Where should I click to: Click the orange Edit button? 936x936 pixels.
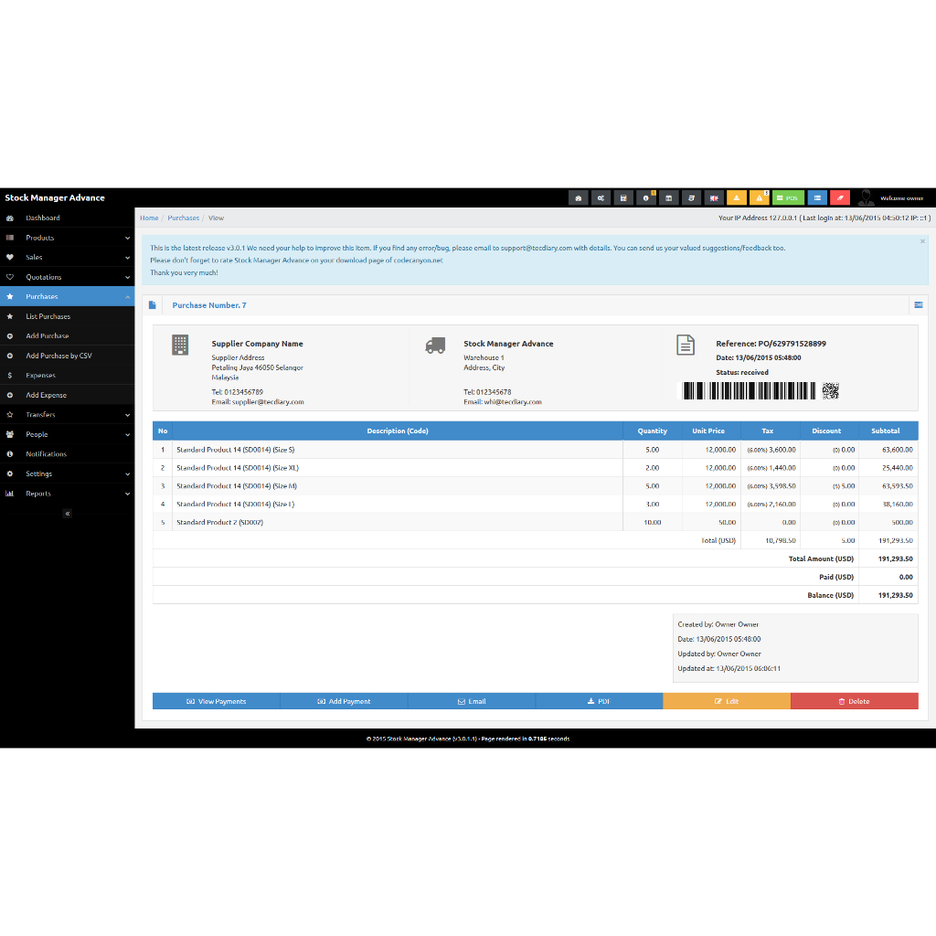tap(727, 701)
